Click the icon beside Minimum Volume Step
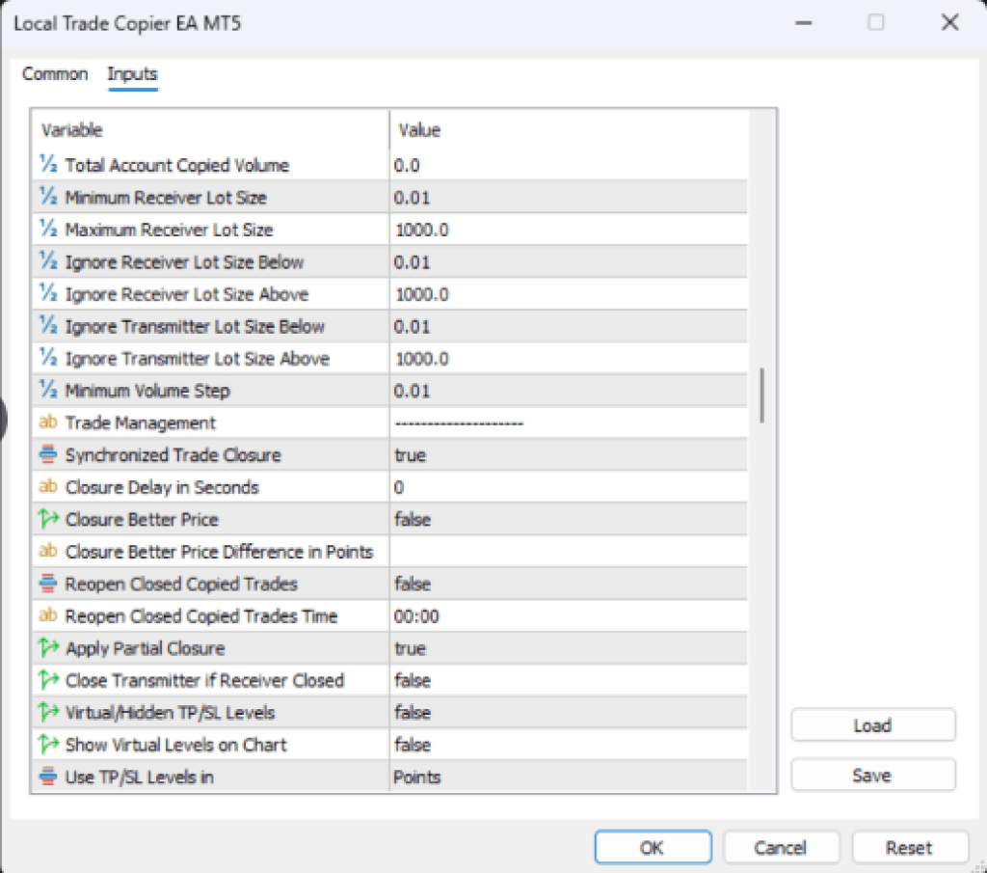The height and width of the screenshot is (873, 987). pos(48,390)
